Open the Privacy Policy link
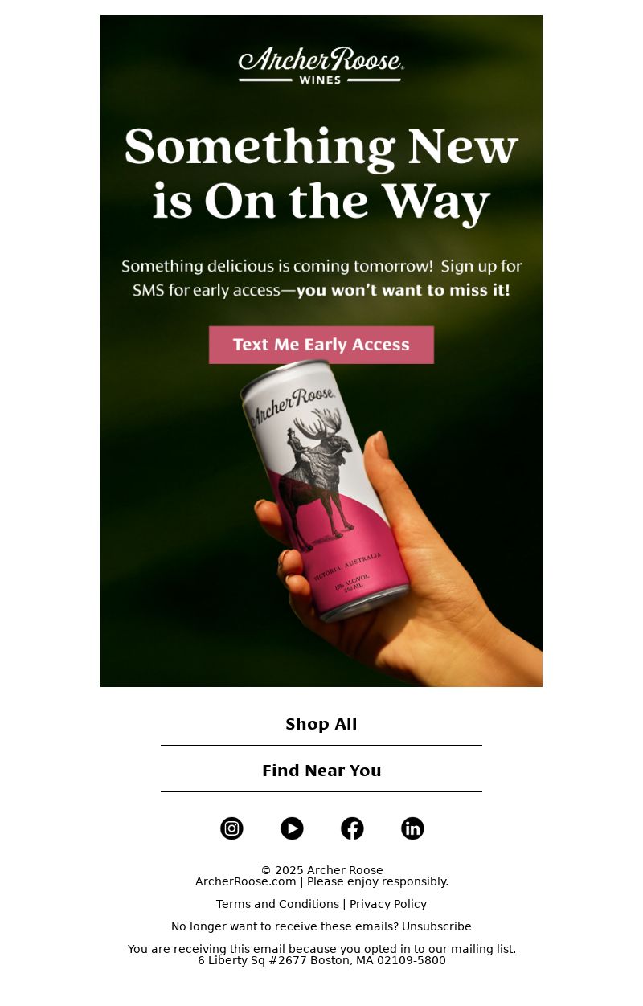The image size is (643, 1006). click(x=388, y=904)
